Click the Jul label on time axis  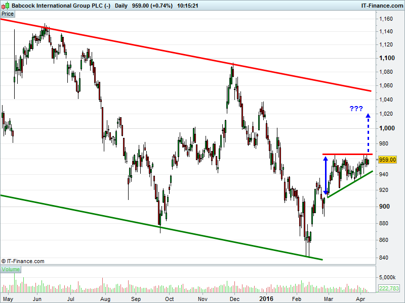[70, 299]
